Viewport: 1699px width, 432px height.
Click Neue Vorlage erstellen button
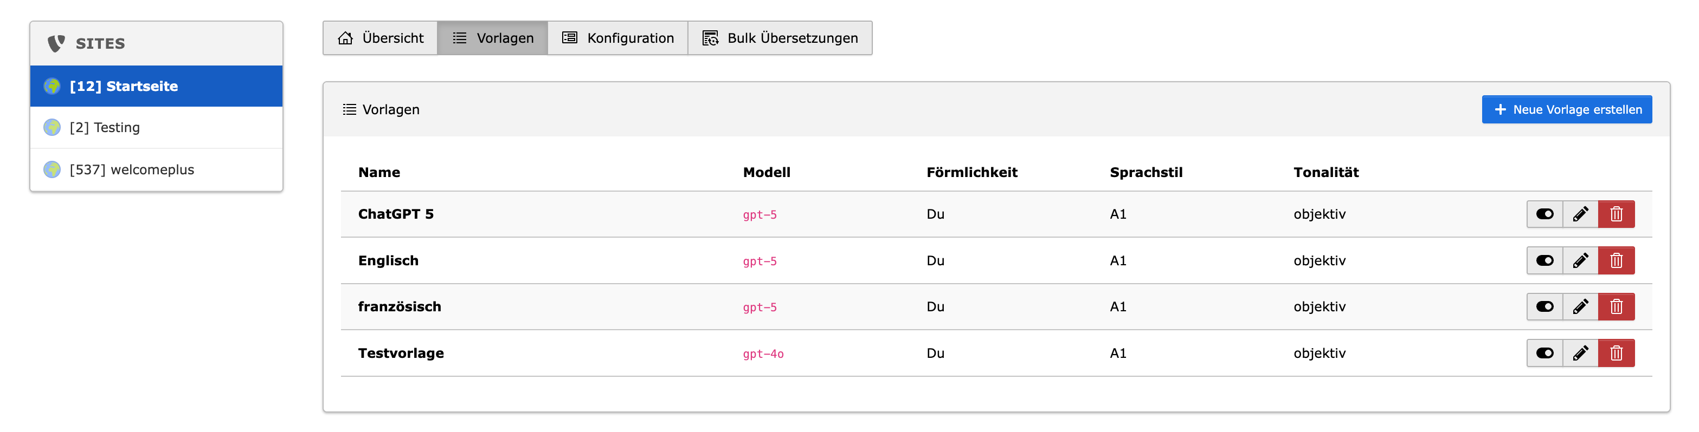[1566, 109]
